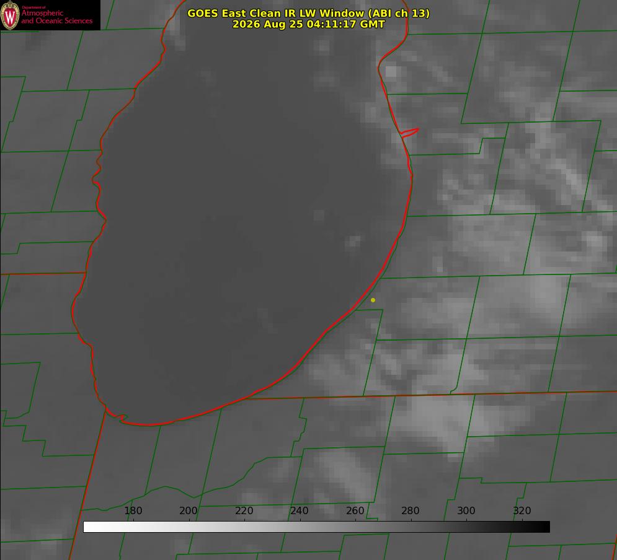Click the 240 colorbar label
The height and width of the screenshot is (560, 617).
click(x=300, y=510)
